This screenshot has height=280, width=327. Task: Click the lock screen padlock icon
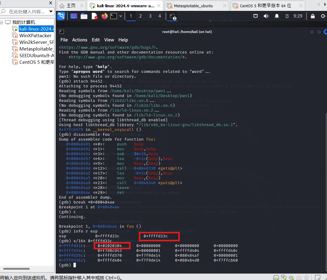(x=312, y=16)
